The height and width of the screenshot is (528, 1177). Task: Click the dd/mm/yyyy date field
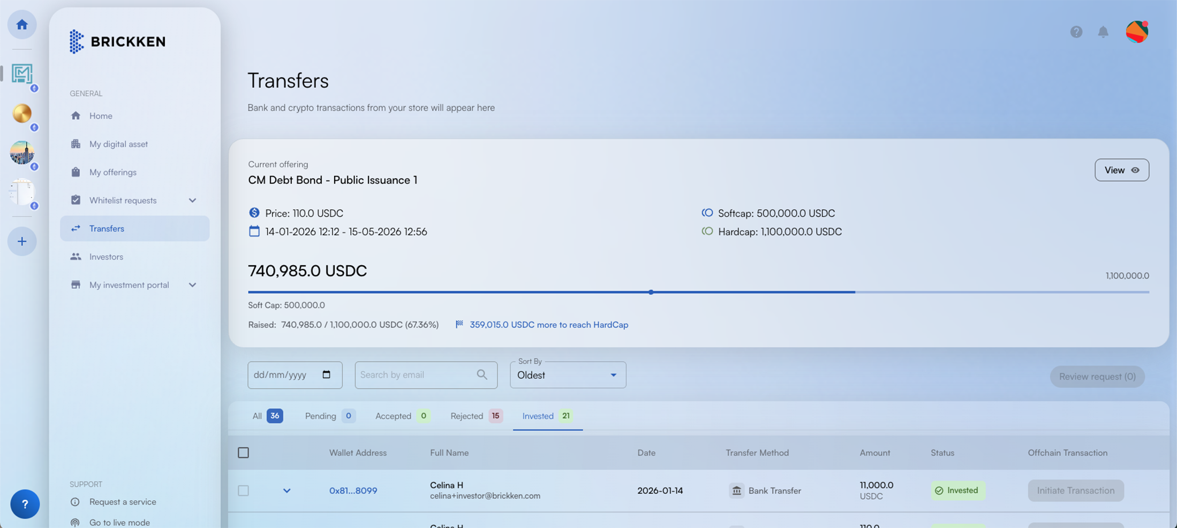[295, 375]
